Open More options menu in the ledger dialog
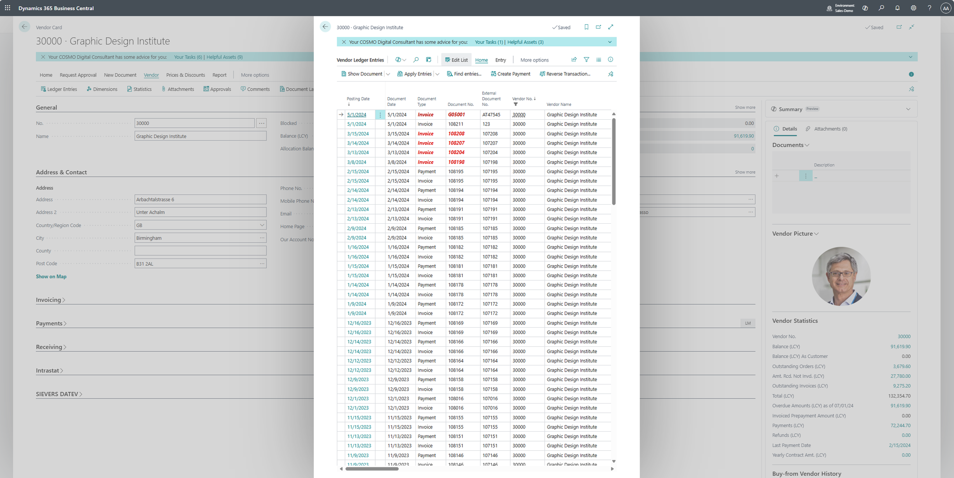Image resolution: width=954 pixels, height=478 pixels. [534, 60]
